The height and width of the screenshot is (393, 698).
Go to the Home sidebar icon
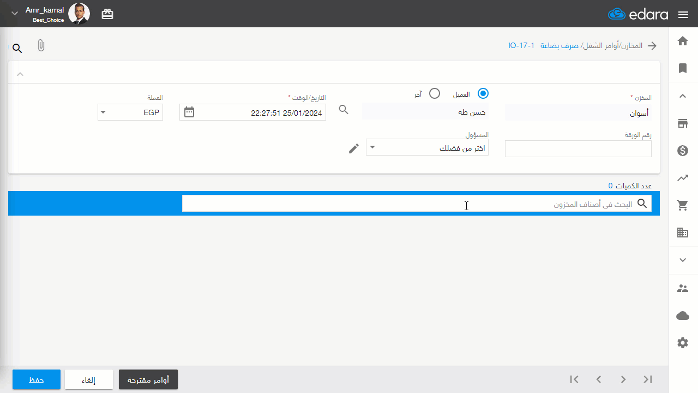coord(683,41)
